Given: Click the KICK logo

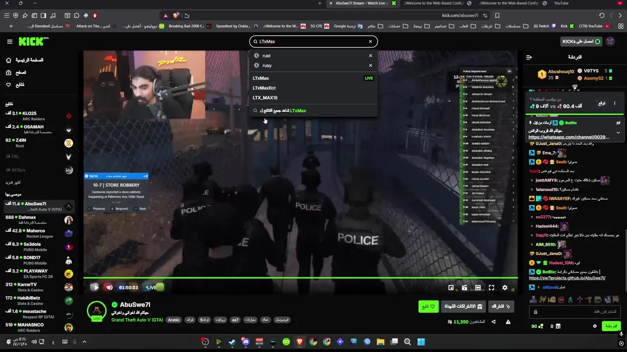Looking at the screenshot, I should tap(34, 42).
